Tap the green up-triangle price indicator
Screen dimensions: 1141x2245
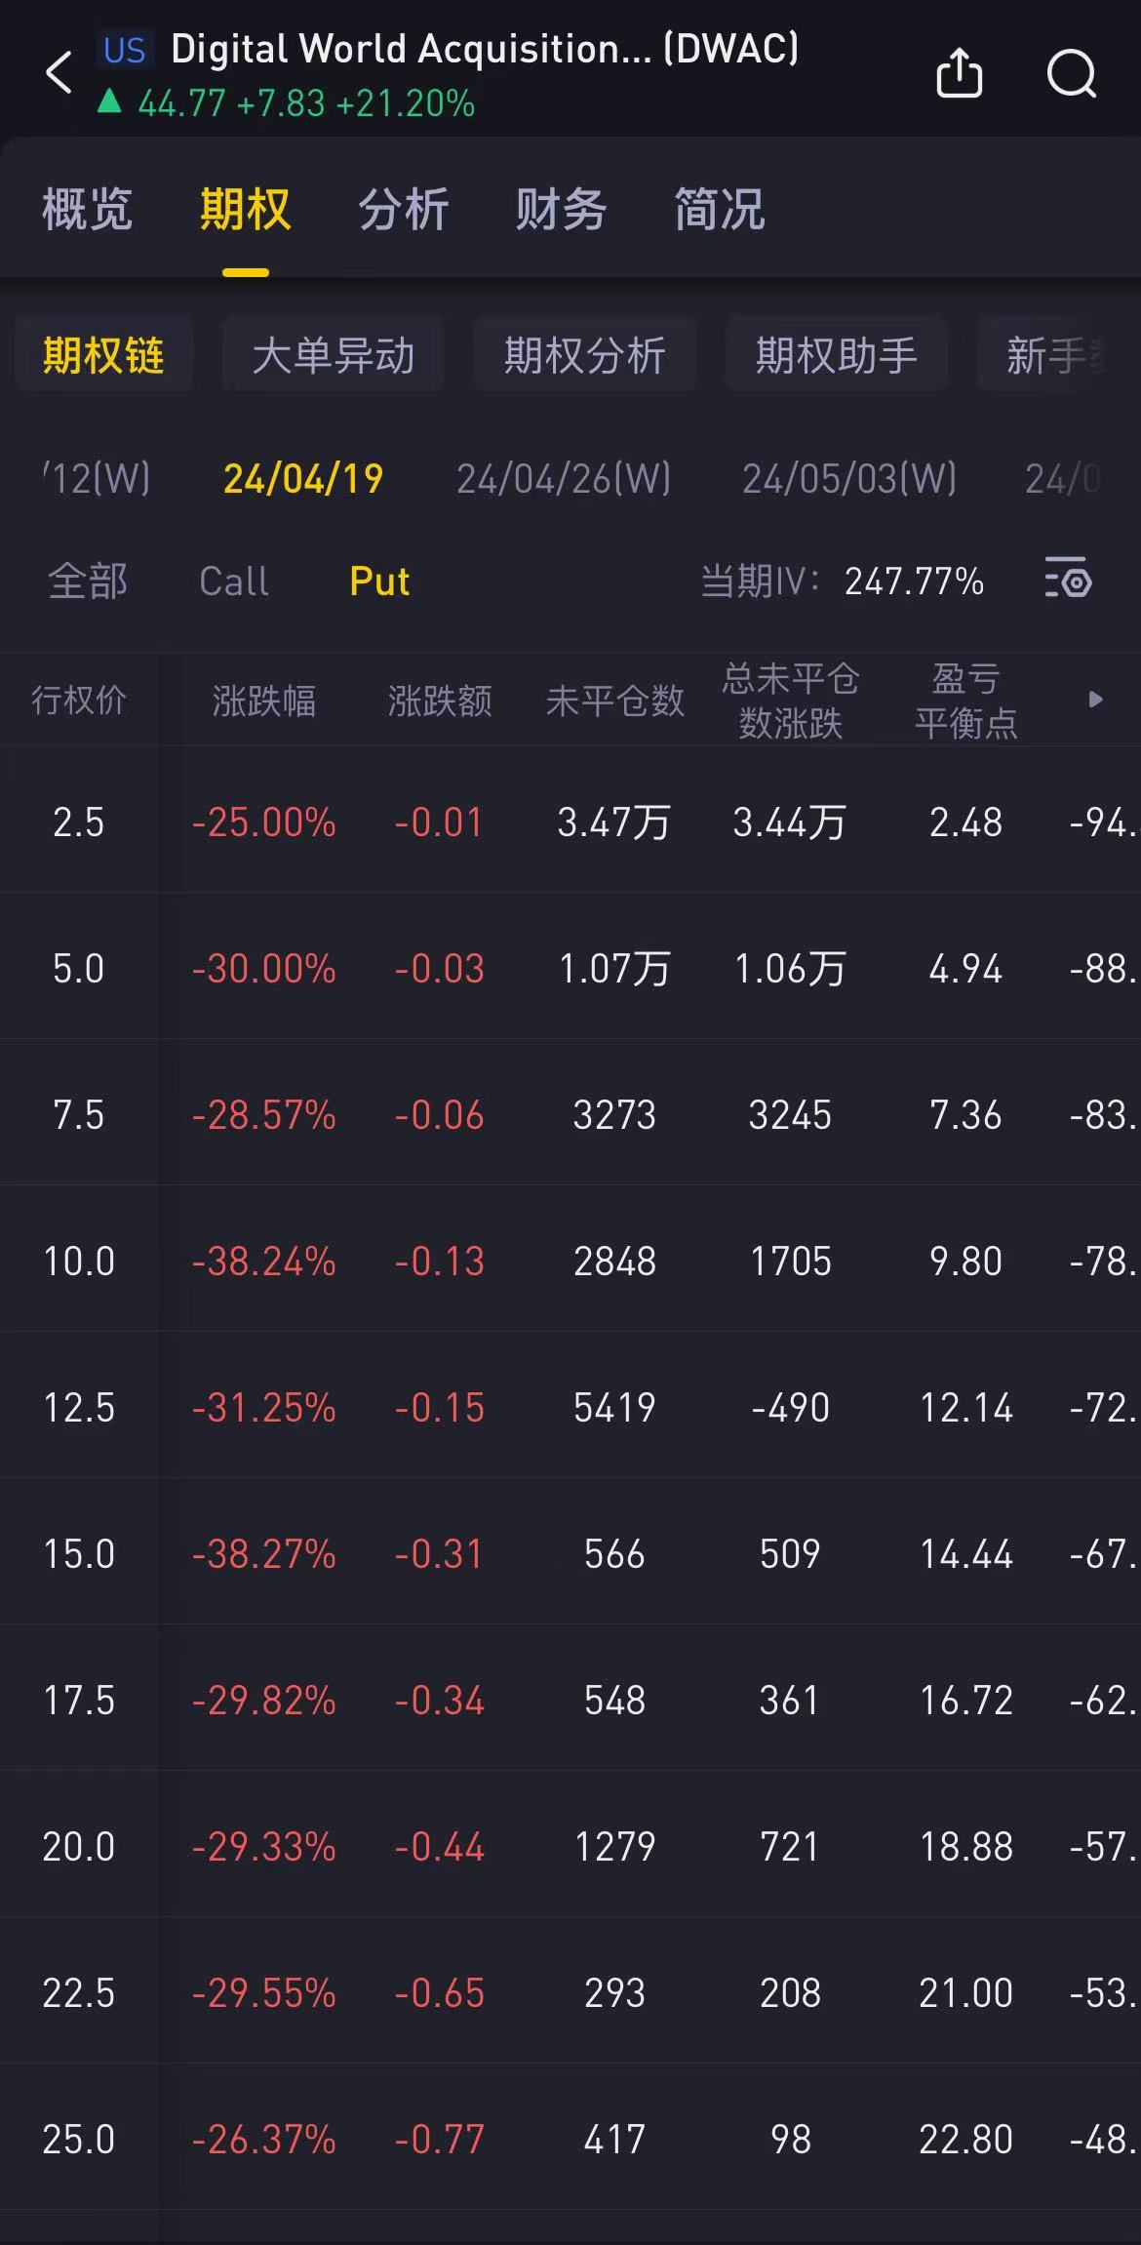point(109,101)
